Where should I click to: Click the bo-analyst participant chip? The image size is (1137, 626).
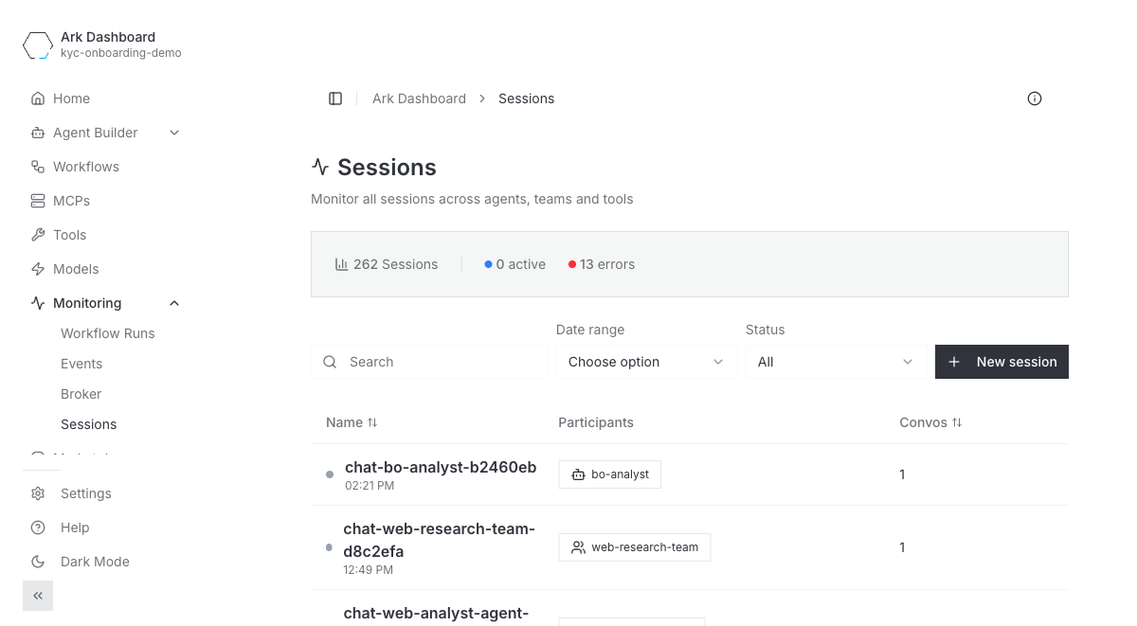[609, 474]
